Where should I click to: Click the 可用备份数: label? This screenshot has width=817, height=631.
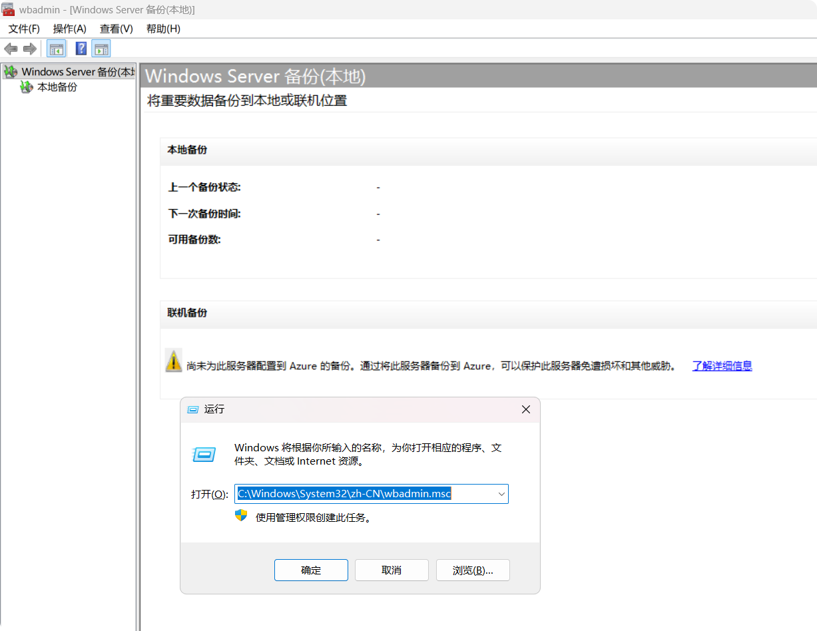[x=194, y=240]
